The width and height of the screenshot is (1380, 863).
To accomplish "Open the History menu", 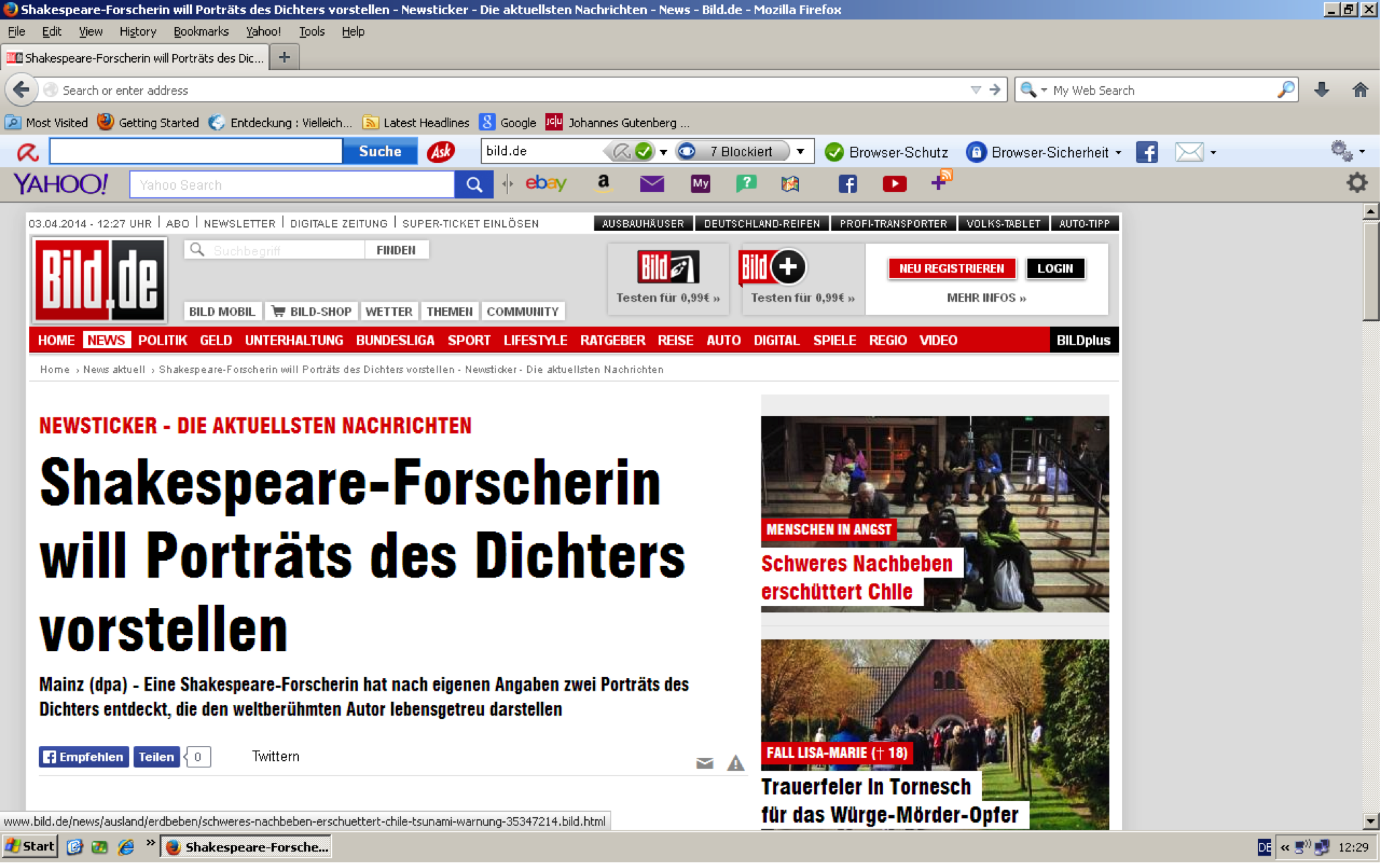I will (137, 32).
